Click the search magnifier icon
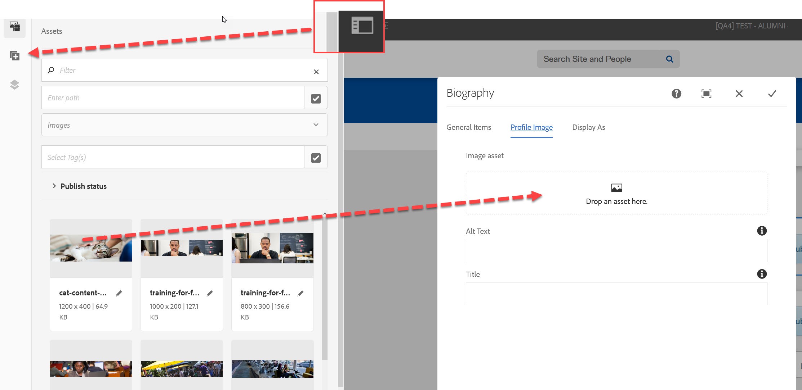The height and width of the screenshot is (390, 802). (x=669, y=59)
